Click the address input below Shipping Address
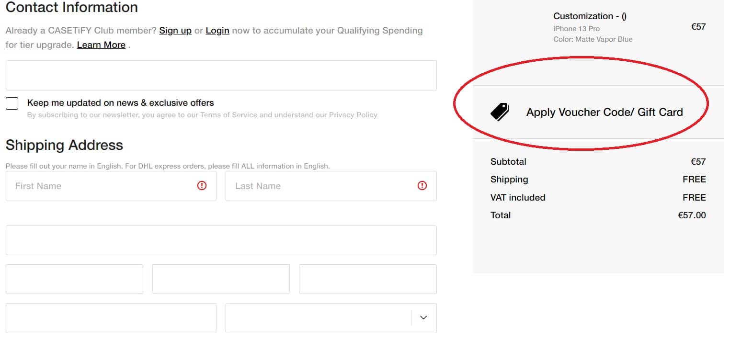 point(221,240)
